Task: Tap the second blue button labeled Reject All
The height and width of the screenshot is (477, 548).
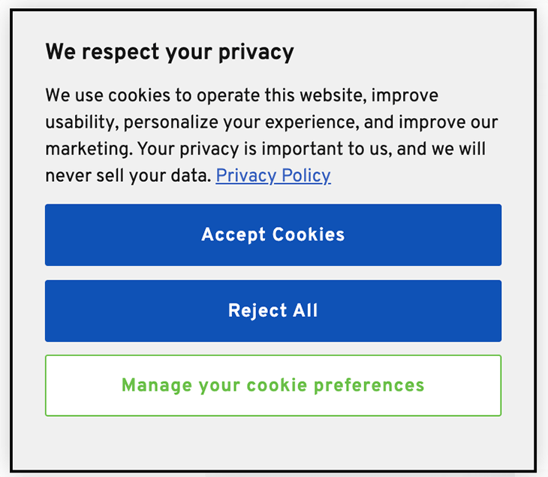Action: [273, 310]
